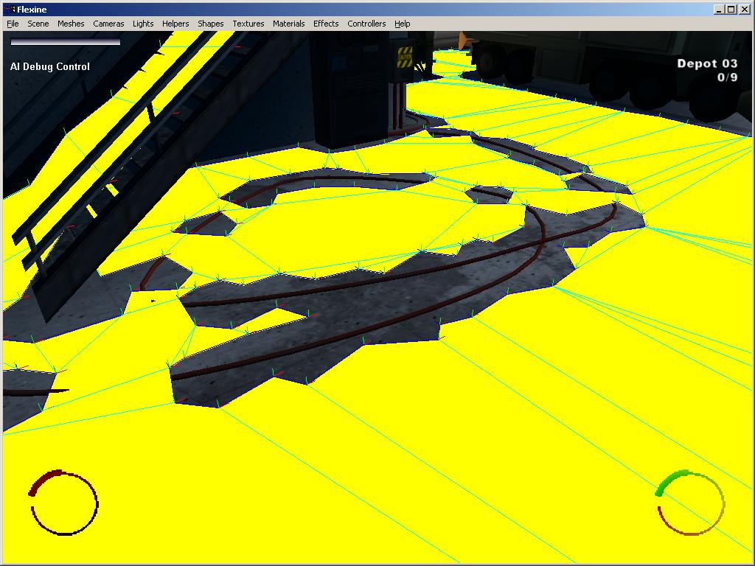
Task: Open the File menu
Action: [x=13, y=24]
